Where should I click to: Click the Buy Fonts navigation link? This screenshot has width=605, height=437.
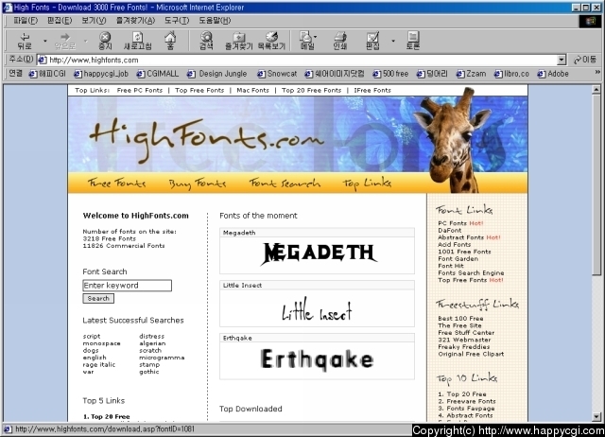click(198, 184)
